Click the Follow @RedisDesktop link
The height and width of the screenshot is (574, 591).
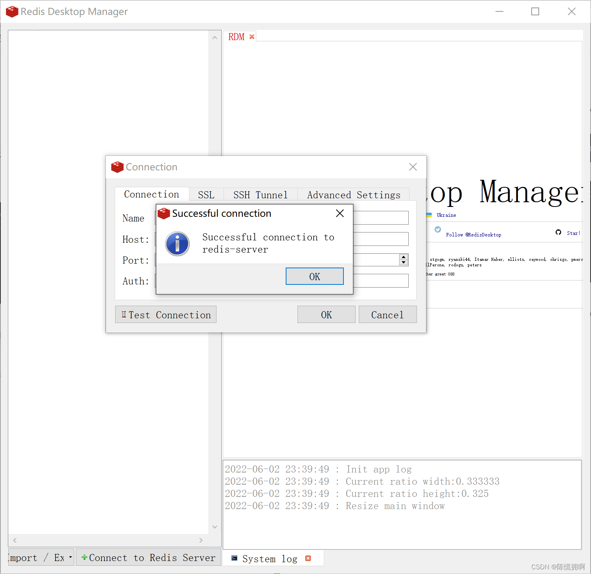(x=474, y=235)
